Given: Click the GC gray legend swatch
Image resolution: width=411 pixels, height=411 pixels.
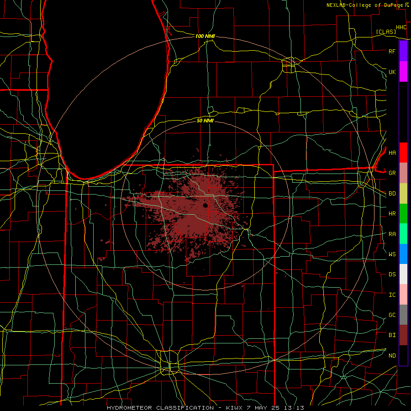Looking at the screenshot, I should coord(403,315).
